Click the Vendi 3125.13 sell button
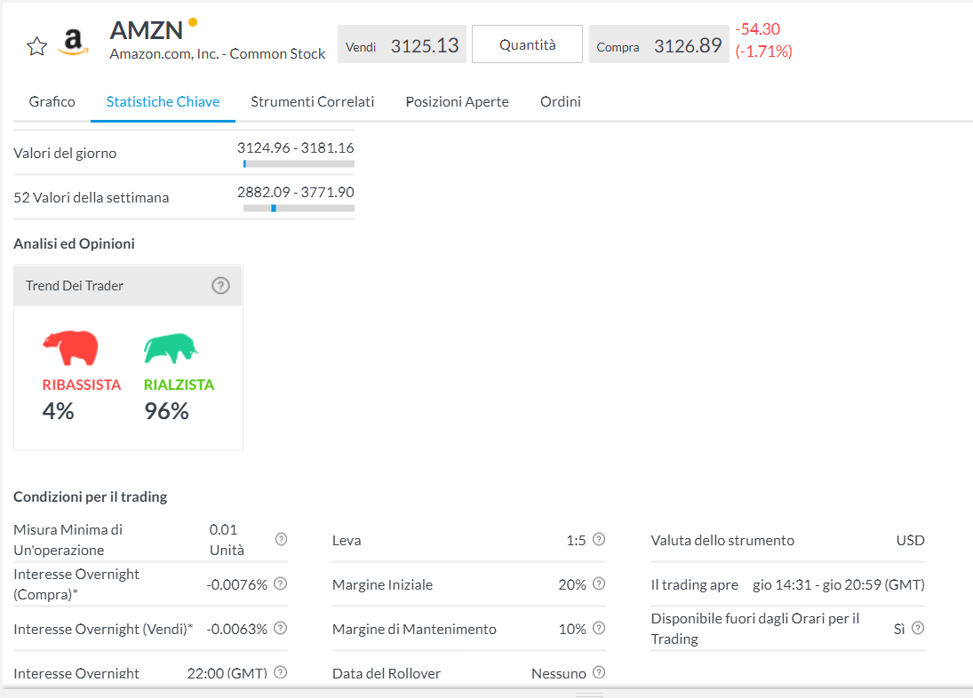The width and height of the screenshot is (973, 698). tap(402, 44)
